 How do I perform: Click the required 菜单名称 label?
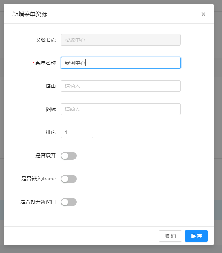pyautogui.click(x=45, y=63)
